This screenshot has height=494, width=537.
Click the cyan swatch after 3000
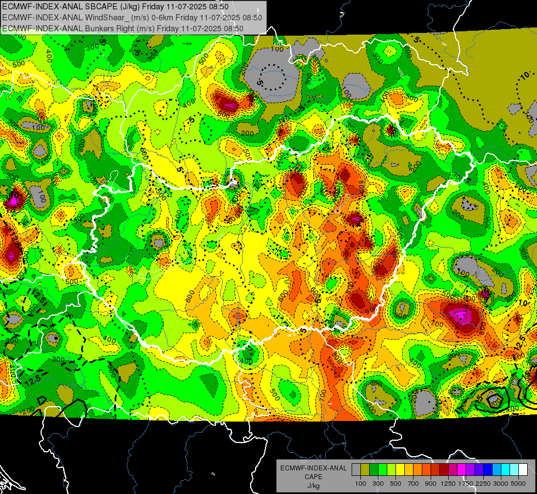[506, 470]
